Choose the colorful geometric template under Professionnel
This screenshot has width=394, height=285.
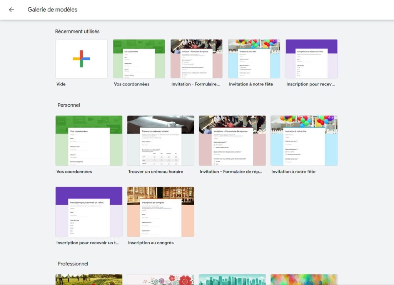pyautogui.click(x=304, y=280)
